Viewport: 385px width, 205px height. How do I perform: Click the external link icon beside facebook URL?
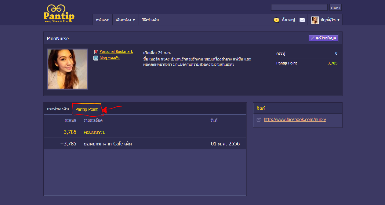pyautogui.click(x=259, y=120)
